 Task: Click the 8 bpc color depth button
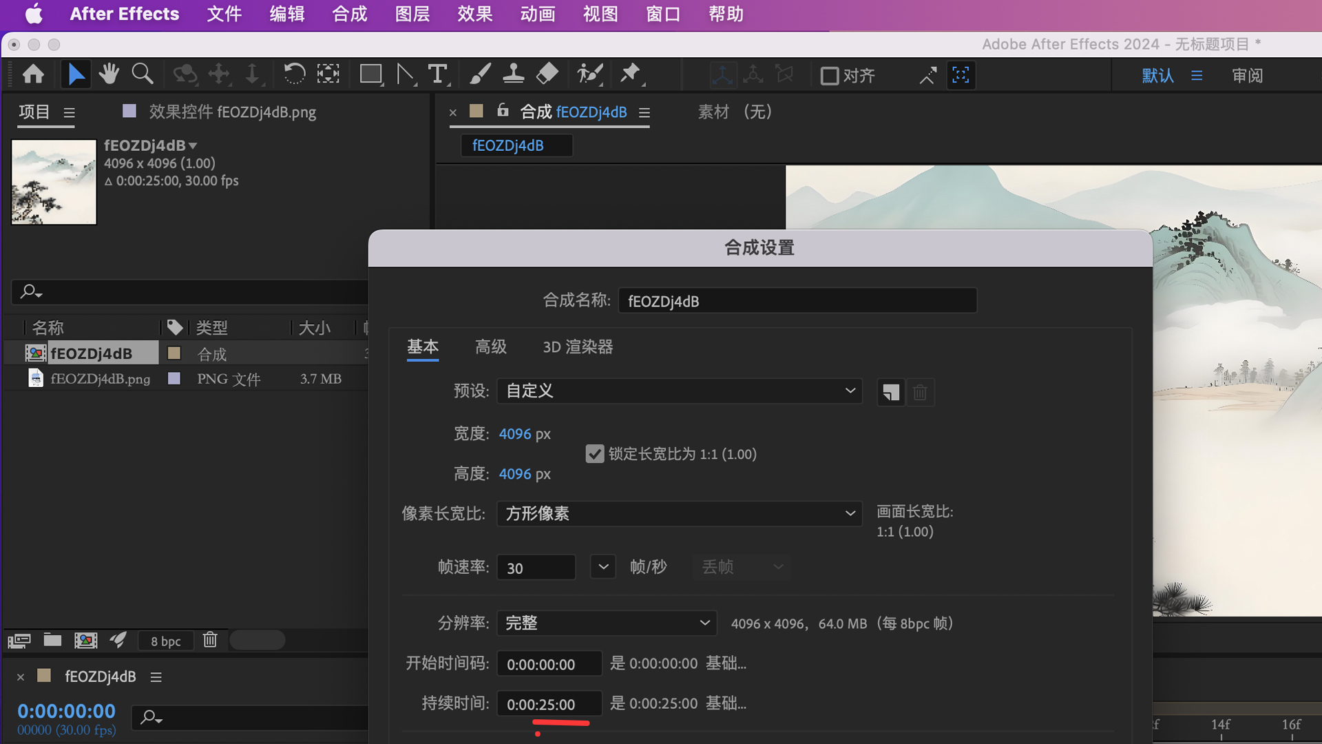(x=165, y=640)
